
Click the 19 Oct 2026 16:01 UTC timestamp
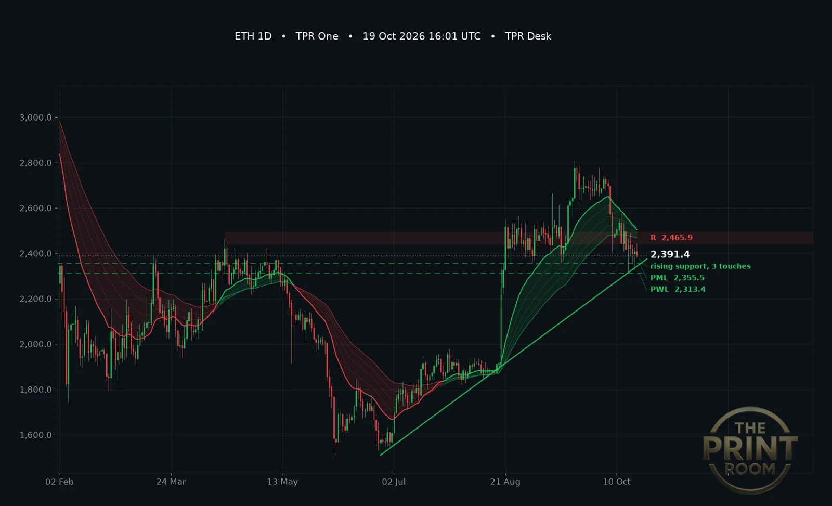click(422, 36)
